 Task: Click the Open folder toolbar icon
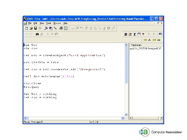pos(31,28)
